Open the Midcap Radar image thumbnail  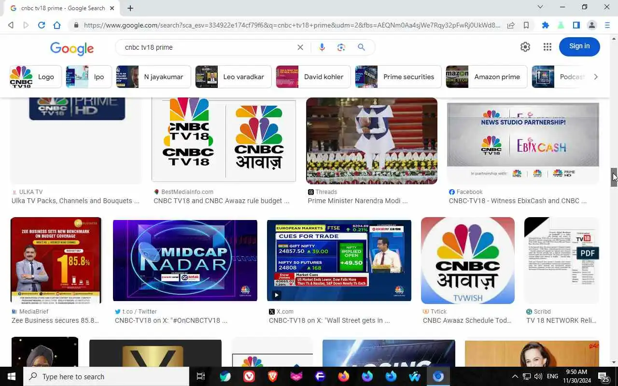click(x=185, y=261)
